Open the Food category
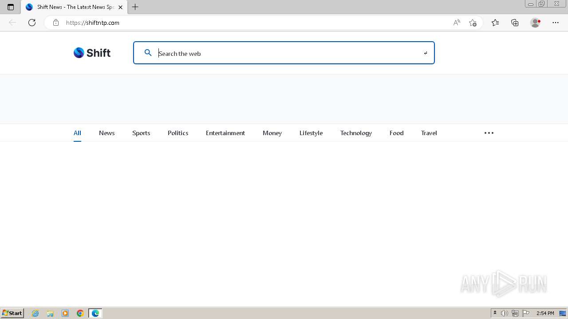568x319 pixels. (x=397, y=133)
